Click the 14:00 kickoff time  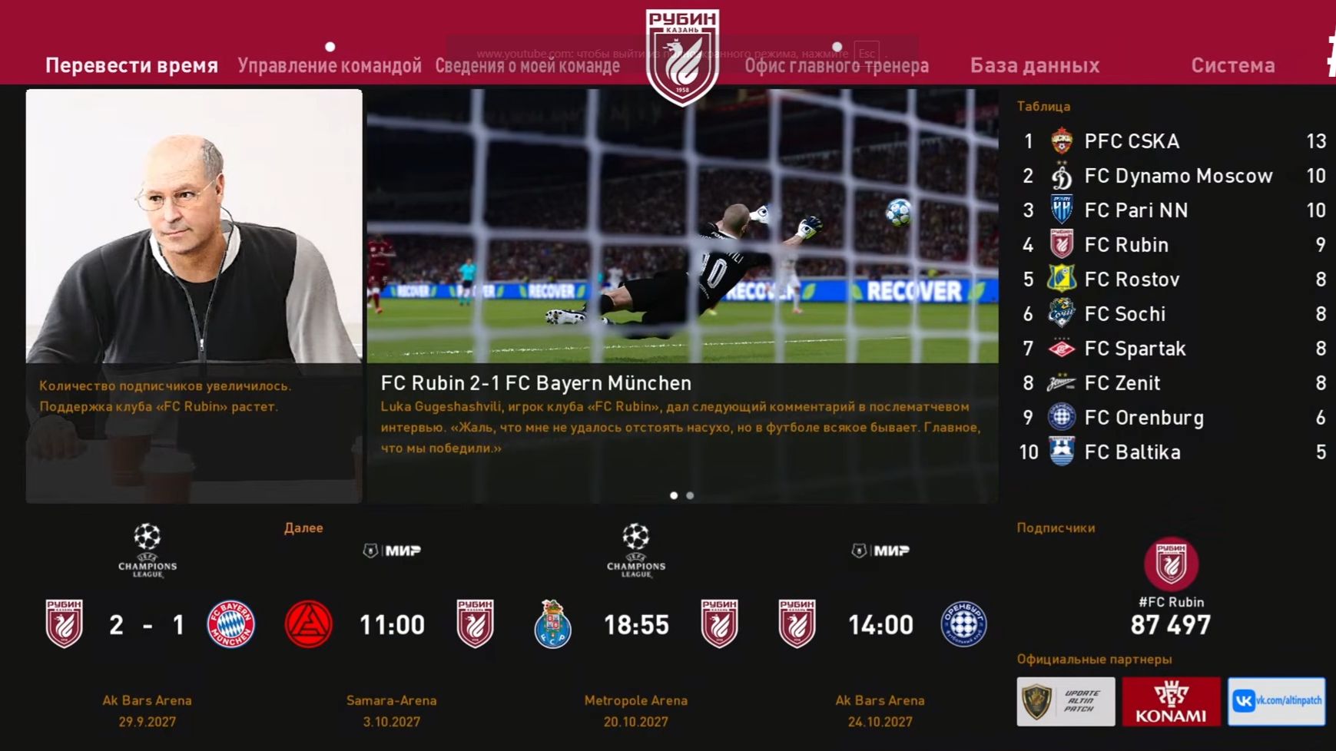point(880,625)
